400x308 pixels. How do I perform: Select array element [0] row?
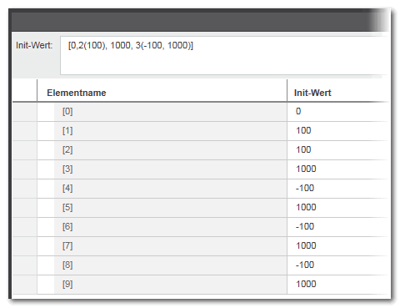pyautogui.click(x=200, y=112)
